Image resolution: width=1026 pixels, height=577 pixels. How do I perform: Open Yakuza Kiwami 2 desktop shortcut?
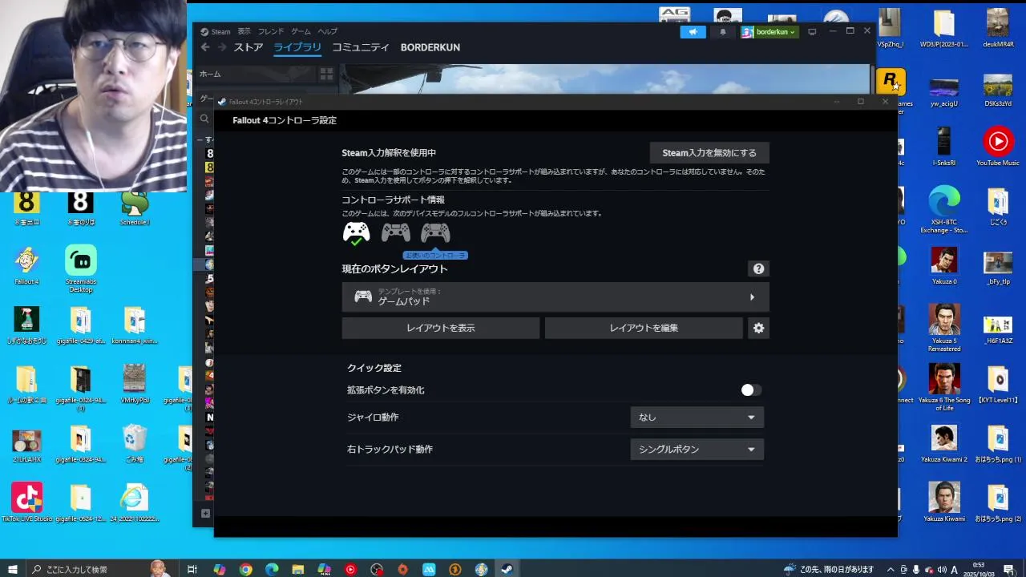click(x=944, y=443)
